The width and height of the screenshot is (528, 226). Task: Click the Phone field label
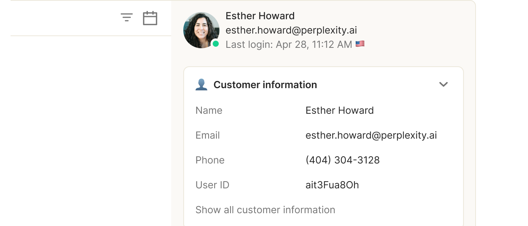(210, 160)
